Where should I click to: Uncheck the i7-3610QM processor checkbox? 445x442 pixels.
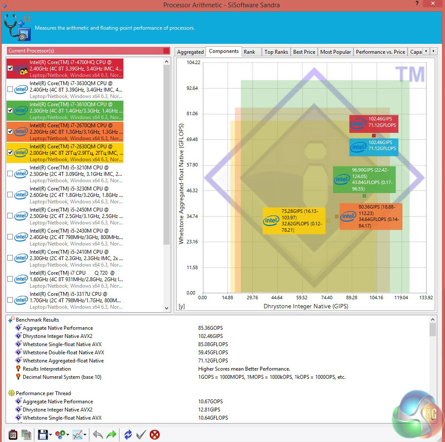[x=10, y=110]
